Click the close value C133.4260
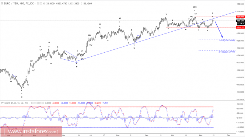Screen dimensions: 245x137 point(86,3)
